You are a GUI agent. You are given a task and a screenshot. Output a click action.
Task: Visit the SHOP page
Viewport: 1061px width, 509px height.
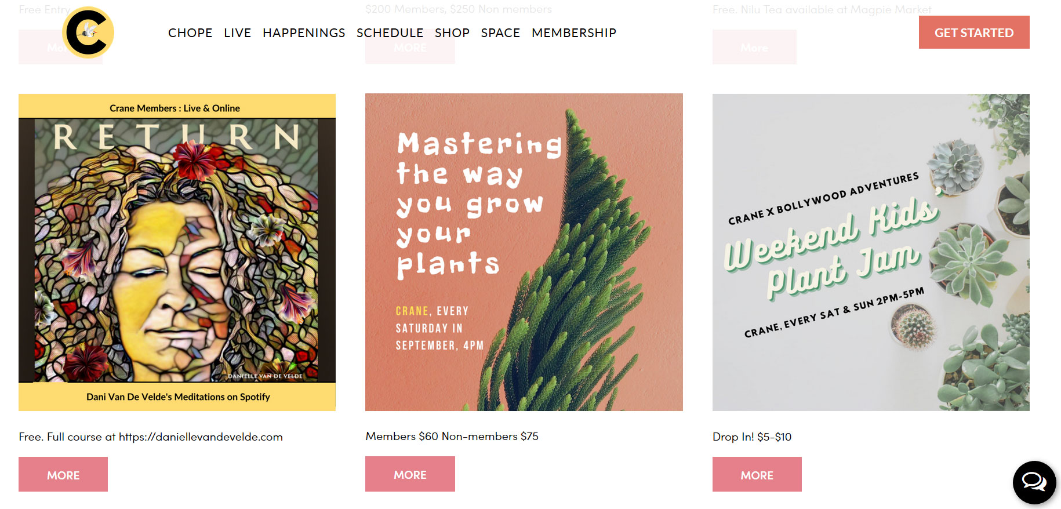pos(452,33)
